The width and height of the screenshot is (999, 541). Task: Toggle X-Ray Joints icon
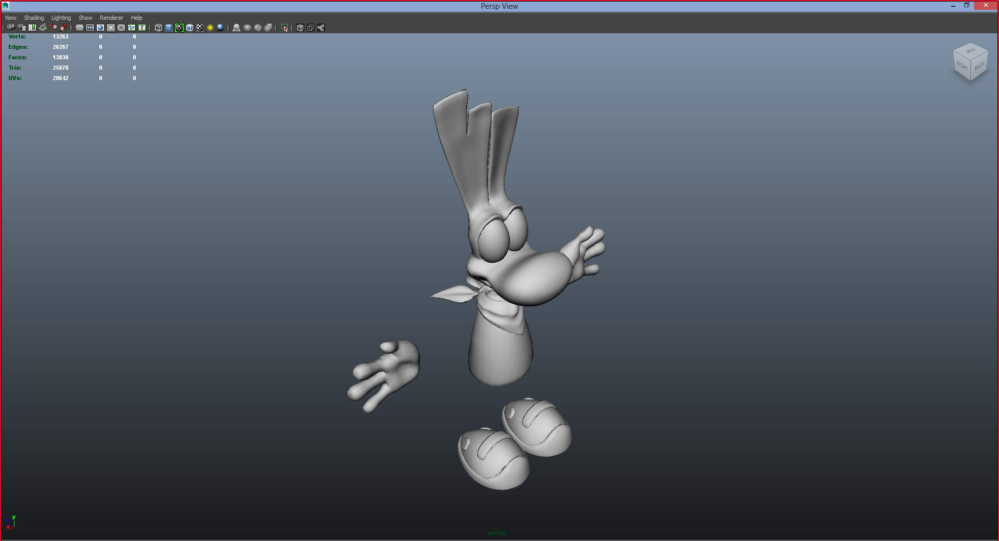click(x=321, y=28)
